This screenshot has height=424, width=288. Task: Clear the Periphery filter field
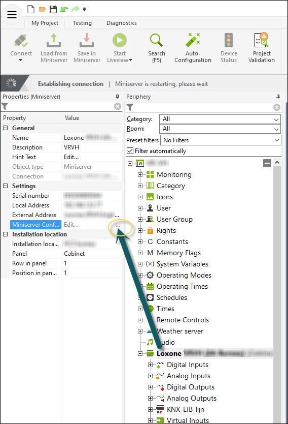pos(277,107)
